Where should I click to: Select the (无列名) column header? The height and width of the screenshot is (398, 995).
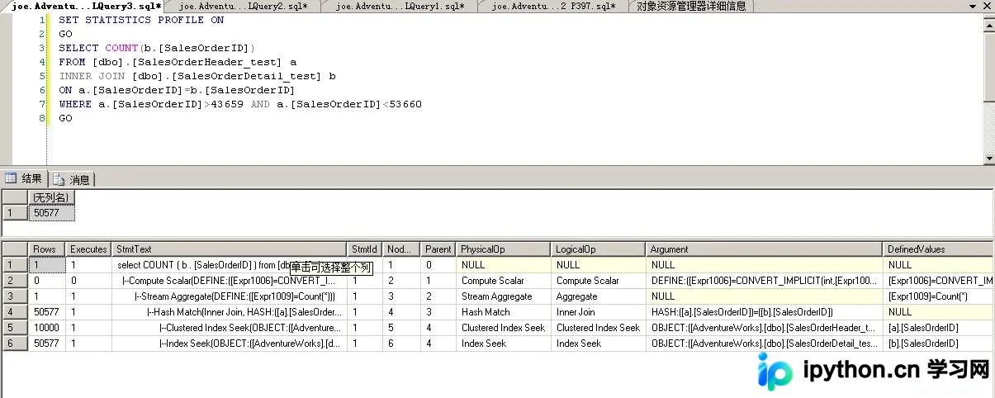tap(51, 197)
